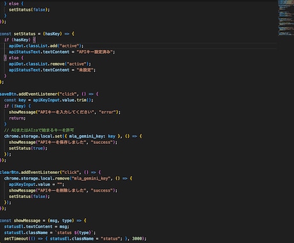Click the comment '// AQまたはAIzaで始まるキーを許可'

[x=39, y=130]
